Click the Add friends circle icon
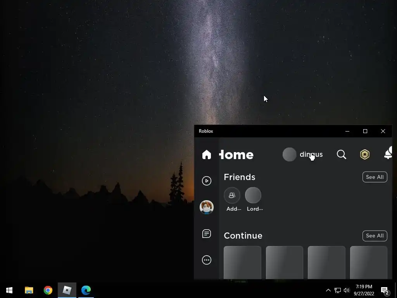The image size is (397, 298). [x=232, y=196]
